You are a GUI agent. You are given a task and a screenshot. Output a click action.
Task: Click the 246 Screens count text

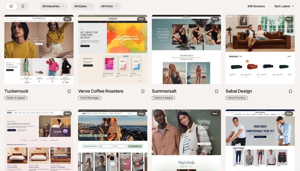(x=256, y=6)
